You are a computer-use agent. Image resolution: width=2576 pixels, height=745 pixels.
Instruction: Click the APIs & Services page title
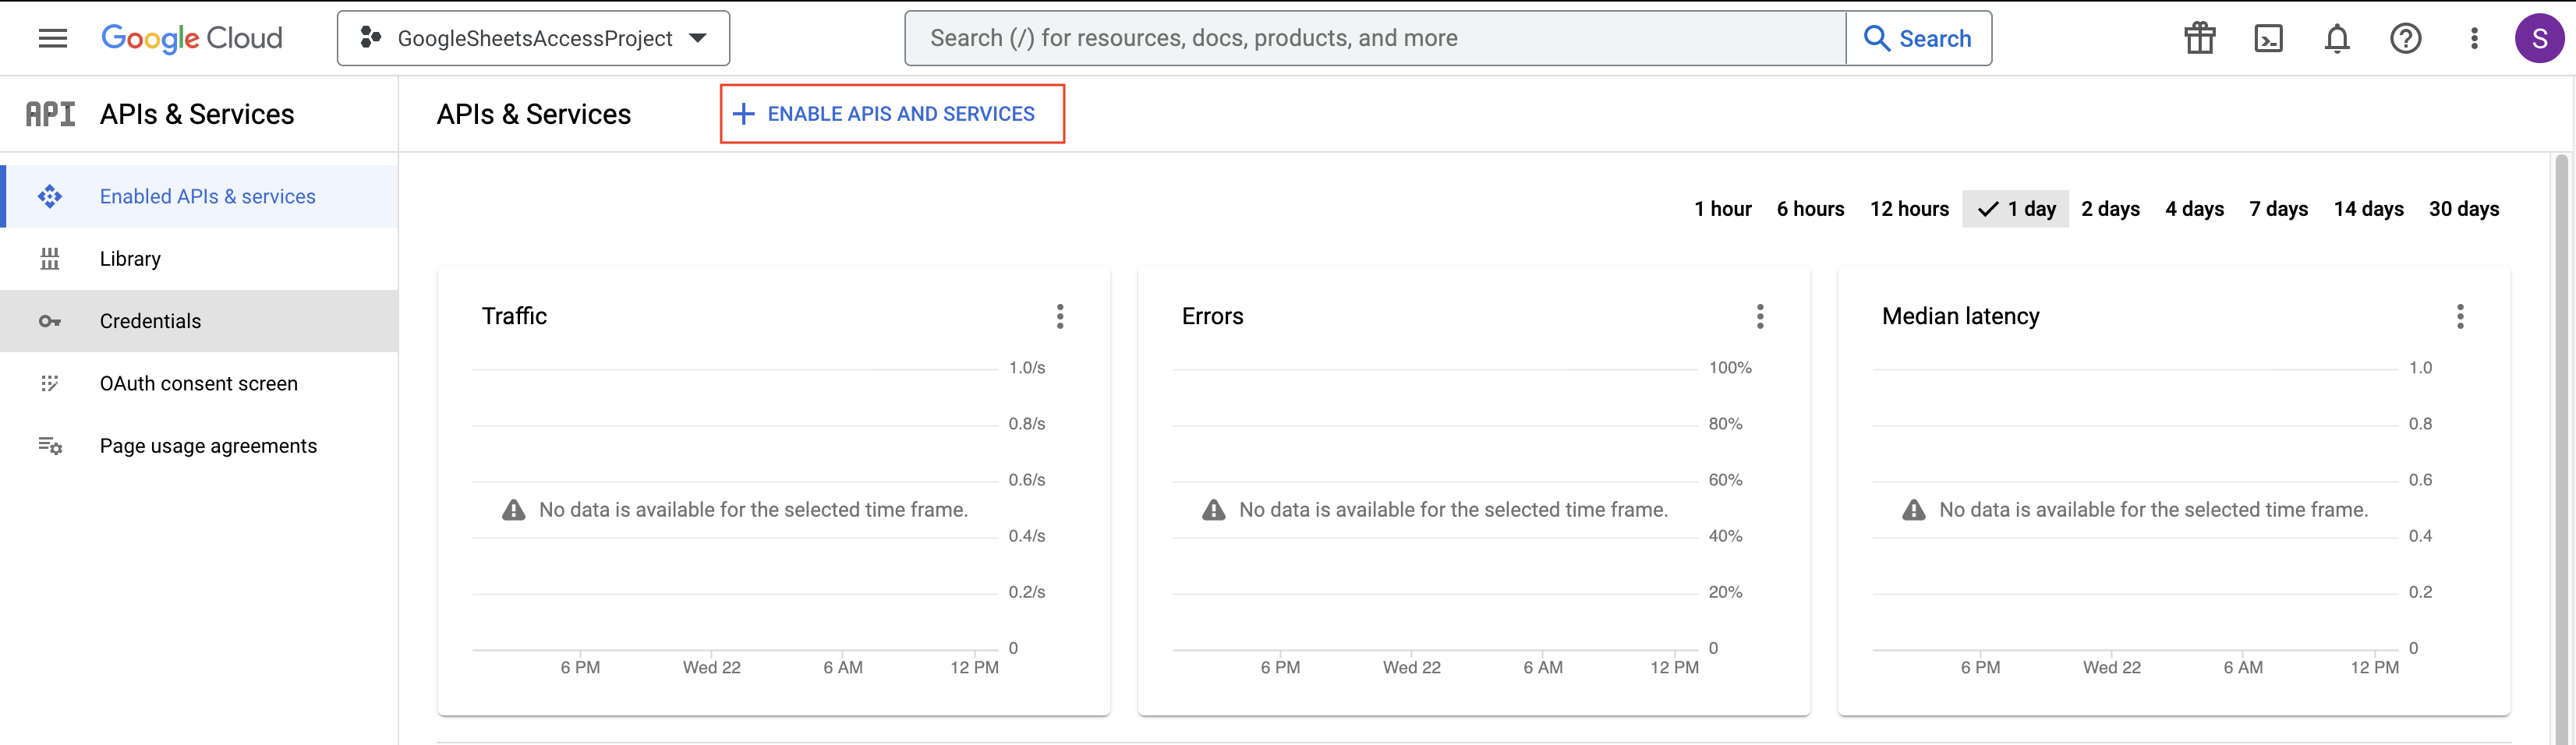coord(534,114)
